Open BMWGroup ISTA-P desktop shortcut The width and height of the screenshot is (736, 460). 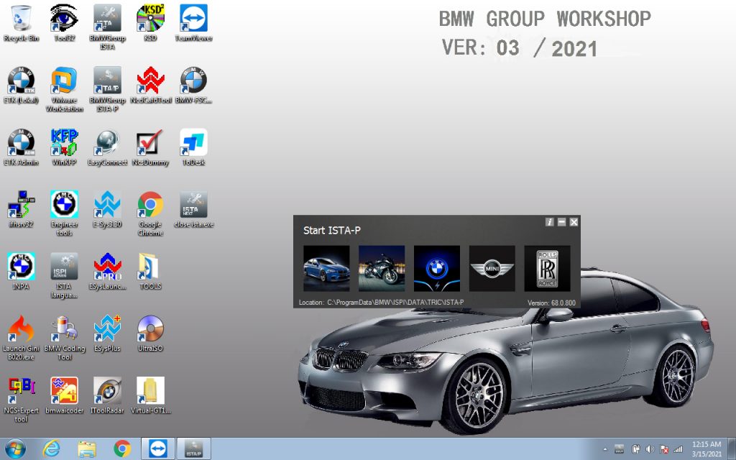pos(107,89)
